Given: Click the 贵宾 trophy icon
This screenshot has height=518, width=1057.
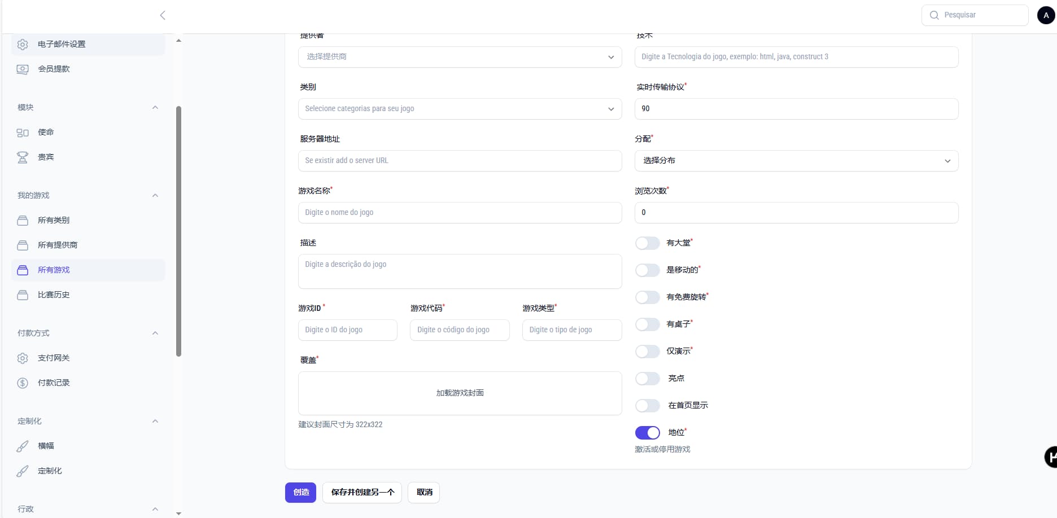Looking at the screenshot, I should coord(23,157).
